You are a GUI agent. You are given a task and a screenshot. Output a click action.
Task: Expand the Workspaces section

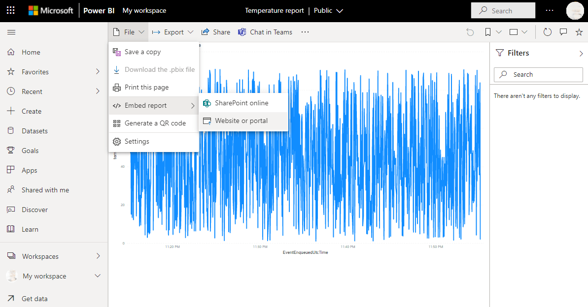pos(39,256)
